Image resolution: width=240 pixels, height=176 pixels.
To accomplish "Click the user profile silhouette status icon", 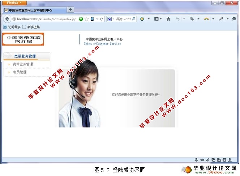I will click(x=230, y=160).
